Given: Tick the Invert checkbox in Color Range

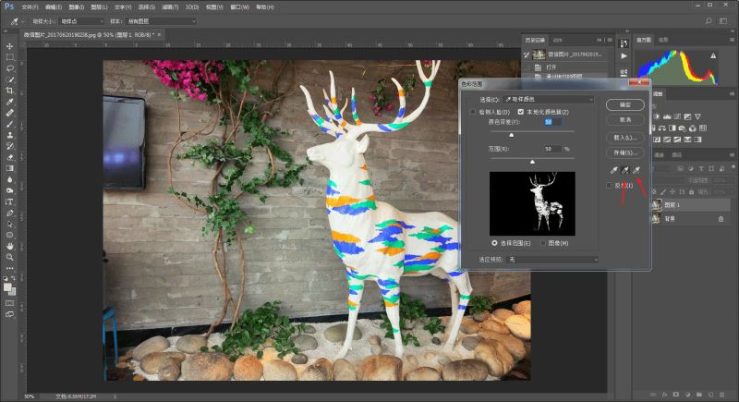Looking at the screenshot, I should (609, 186).
